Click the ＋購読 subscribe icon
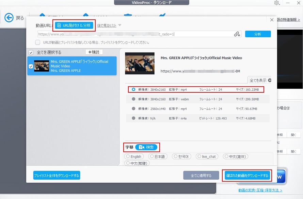The width and height of the screenshot is (303, 199). point(94,52)
